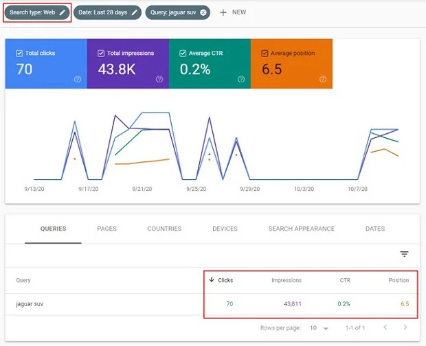Open the Devices tab

point(225,229)
